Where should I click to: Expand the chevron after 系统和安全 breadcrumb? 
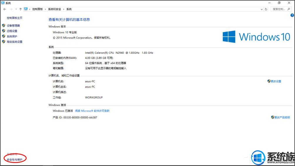[63, 9]
